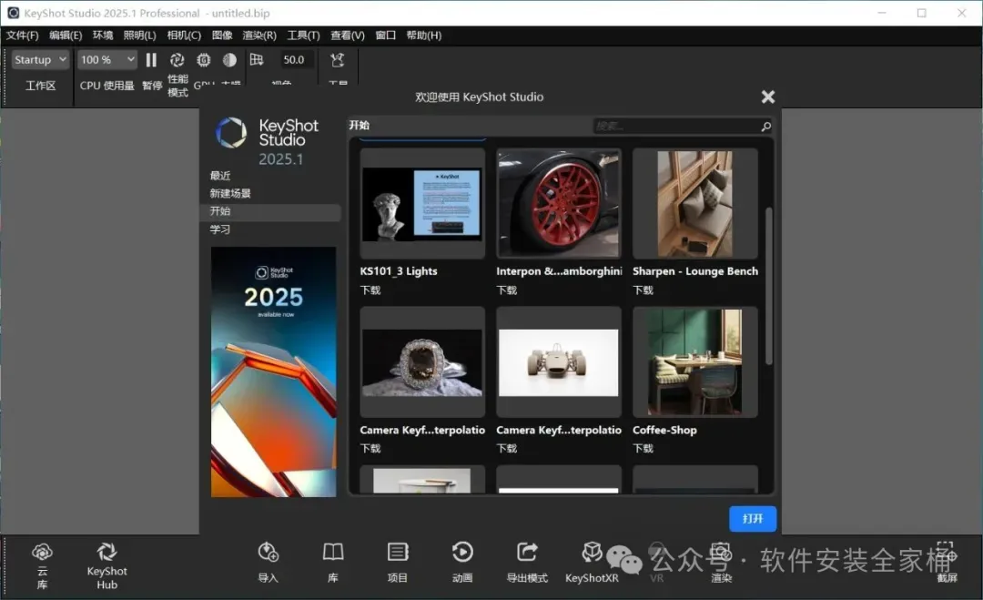The height and width of the screenshot is (600, 983).
Task: Click the CPU 使用量 label
Action: [x=106, y=86]
